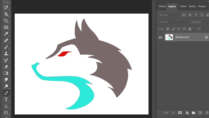Create a new layer
Viewport: 209px width, 118px height.
tap(200, 113)
